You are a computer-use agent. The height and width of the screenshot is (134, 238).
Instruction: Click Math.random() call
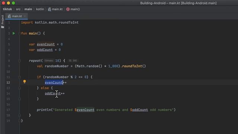(89, 66)
